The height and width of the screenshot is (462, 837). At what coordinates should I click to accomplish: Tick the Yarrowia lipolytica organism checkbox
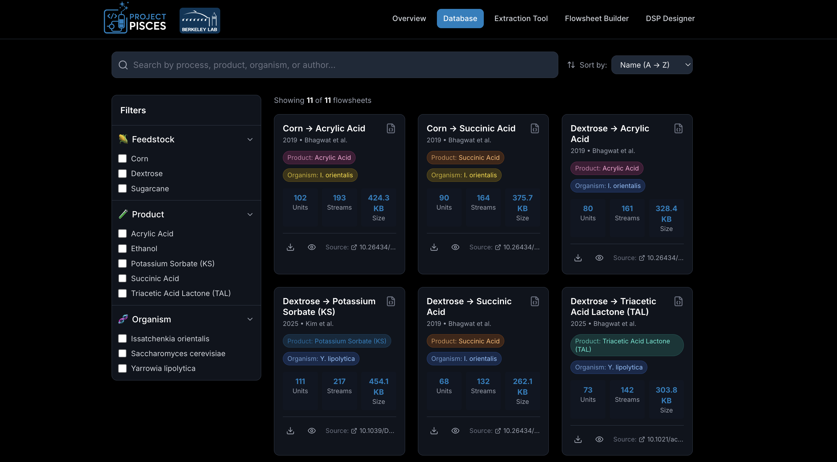click(123, 368)
